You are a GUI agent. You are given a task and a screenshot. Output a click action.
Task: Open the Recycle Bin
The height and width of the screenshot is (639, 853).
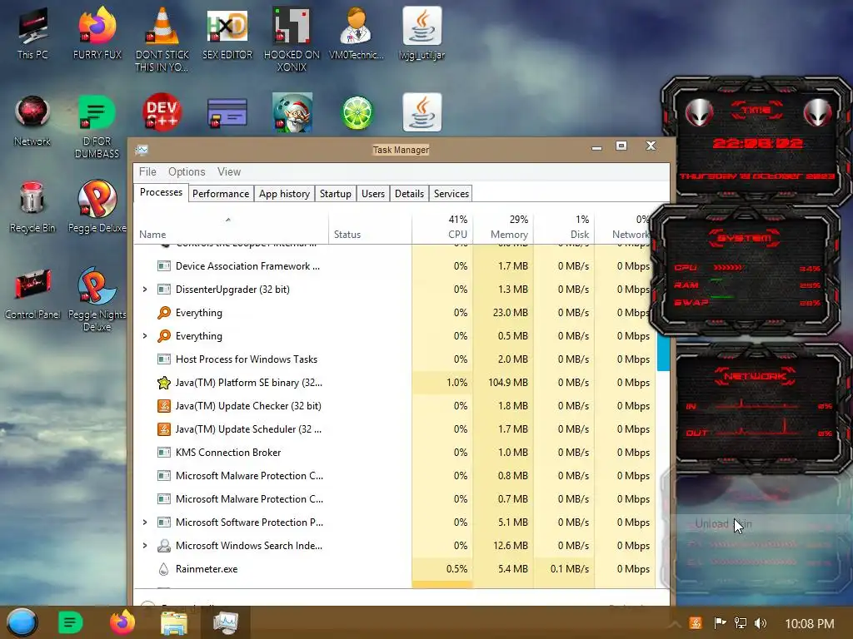coord(32,207)
